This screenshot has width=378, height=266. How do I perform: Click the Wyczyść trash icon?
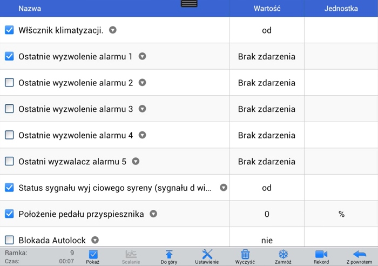245,254
